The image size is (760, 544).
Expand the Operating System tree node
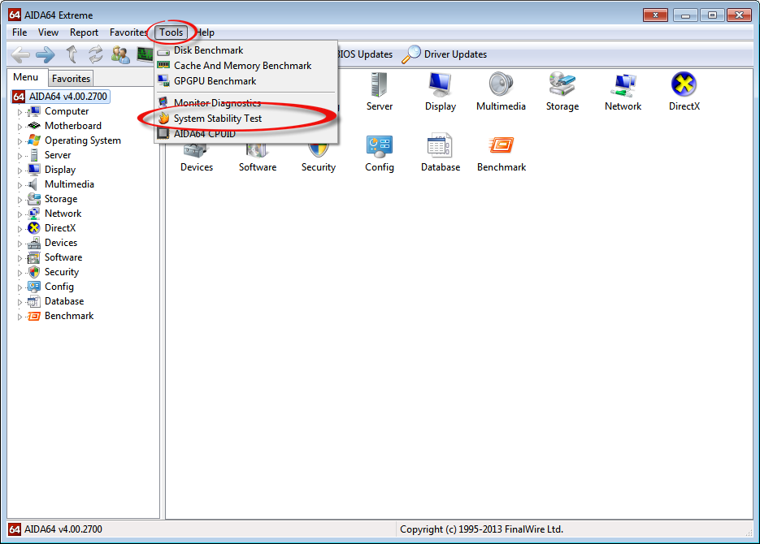(x=20, y=141)
